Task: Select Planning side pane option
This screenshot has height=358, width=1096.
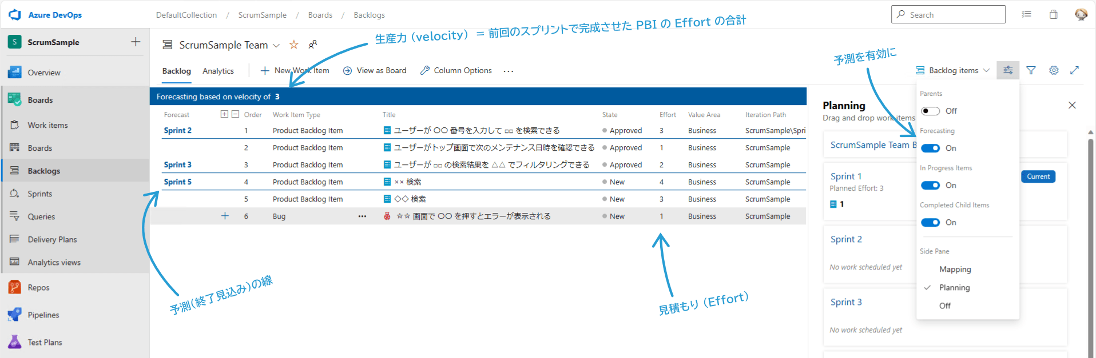Action: 954,288
